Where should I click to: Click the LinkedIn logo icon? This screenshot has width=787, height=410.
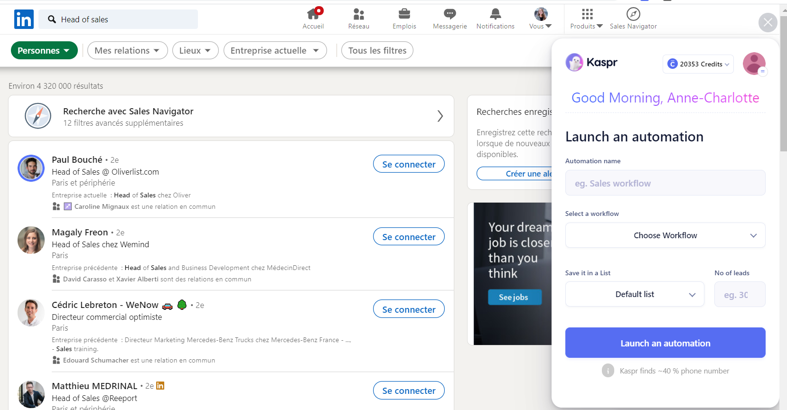[24, 19]
